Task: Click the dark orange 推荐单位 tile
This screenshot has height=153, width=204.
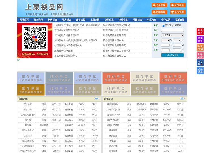Action: click(31, 90)
